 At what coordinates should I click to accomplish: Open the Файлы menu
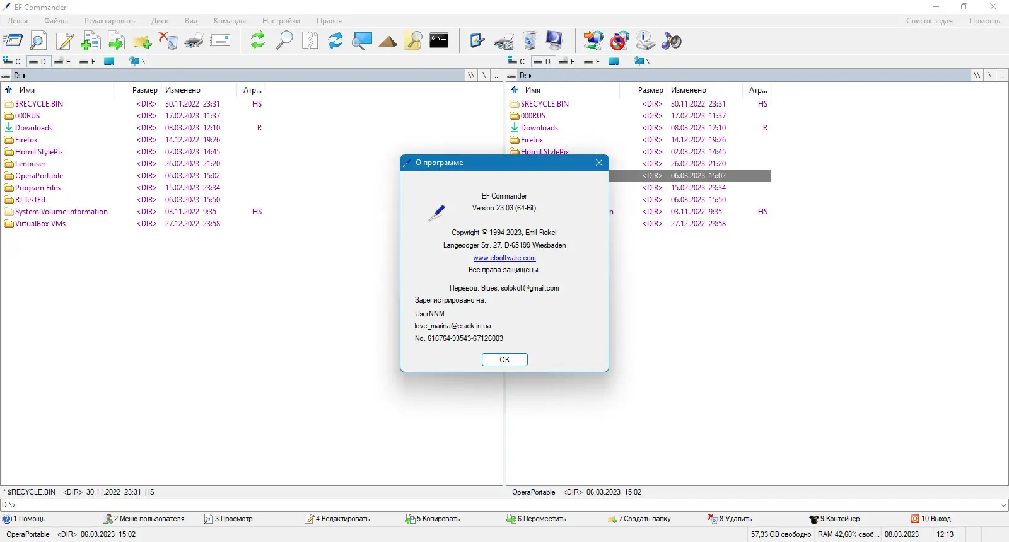point(56,21)
